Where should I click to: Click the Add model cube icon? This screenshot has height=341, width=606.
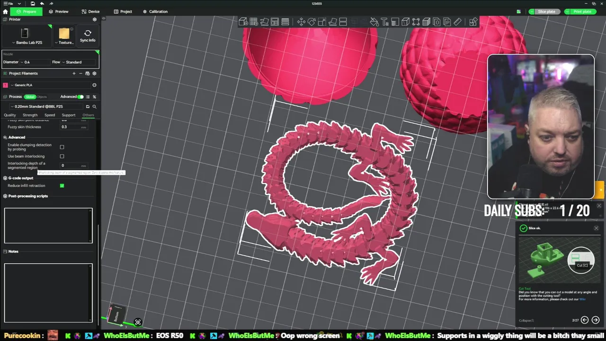(x=243, y=22)
